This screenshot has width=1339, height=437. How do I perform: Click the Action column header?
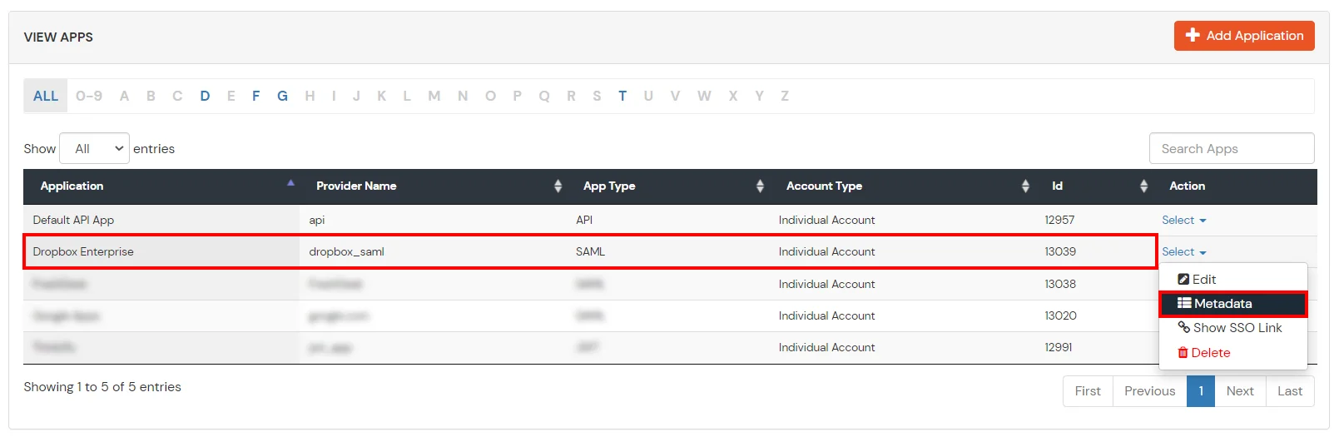[x=1187, y=186]
